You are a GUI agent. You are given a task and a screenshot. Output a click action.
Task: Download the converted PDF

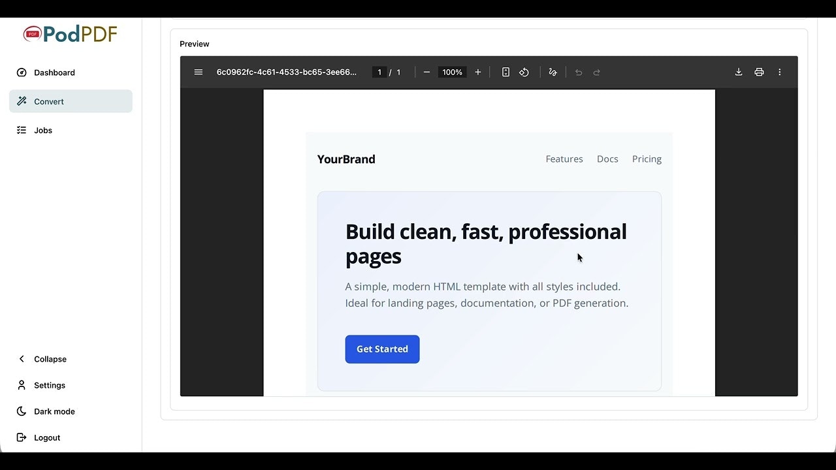point(739,72)
